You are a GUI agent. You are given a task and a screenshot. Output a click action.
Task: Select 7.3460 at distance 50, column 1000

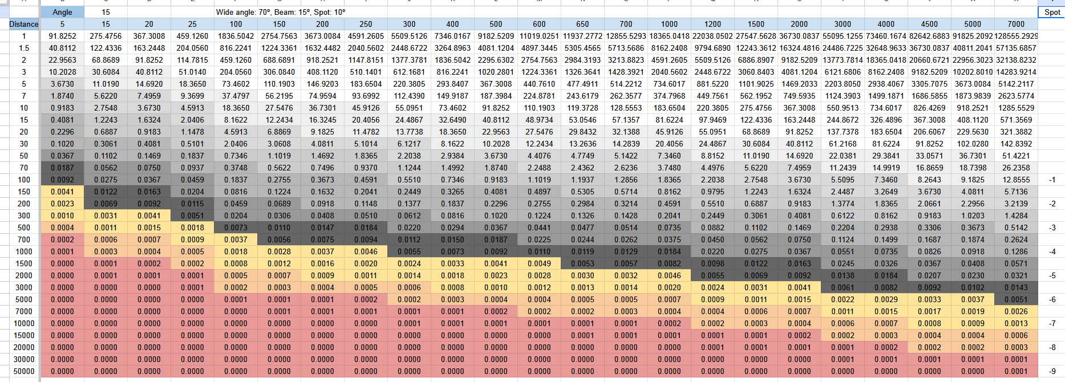pyautogui.click(x=669, y=156)
